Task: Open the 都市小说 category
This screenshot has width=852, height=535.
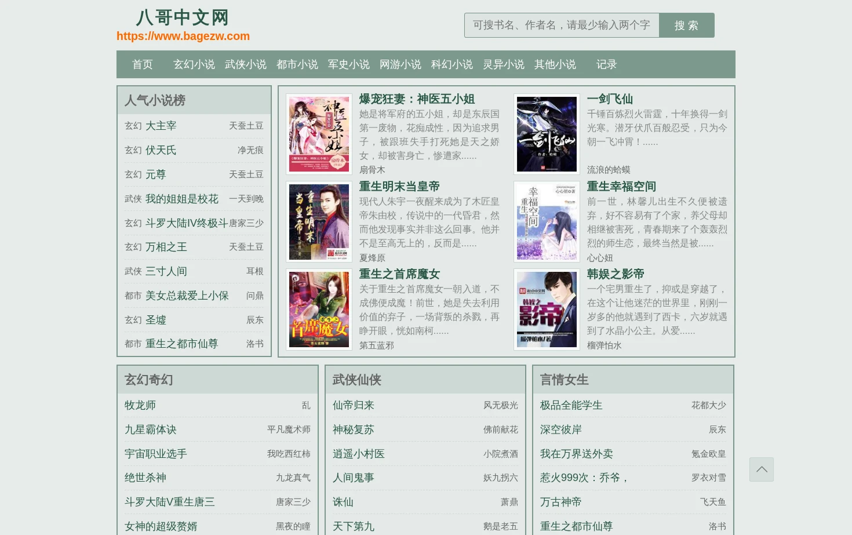Action: click(x=297, y=64)
